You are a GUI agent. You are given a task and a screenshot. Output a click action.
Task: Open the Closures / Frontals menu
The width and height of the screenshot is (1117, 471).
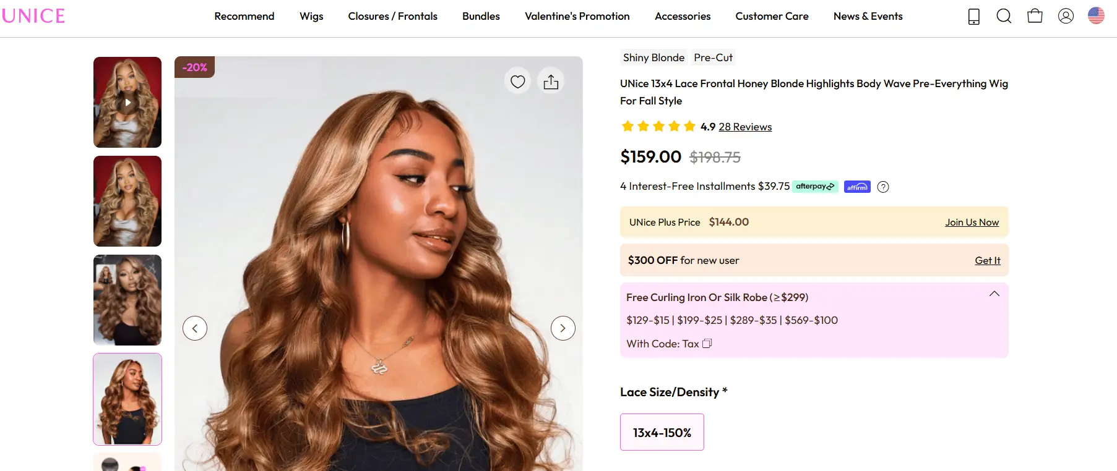(x=392, y=16)
